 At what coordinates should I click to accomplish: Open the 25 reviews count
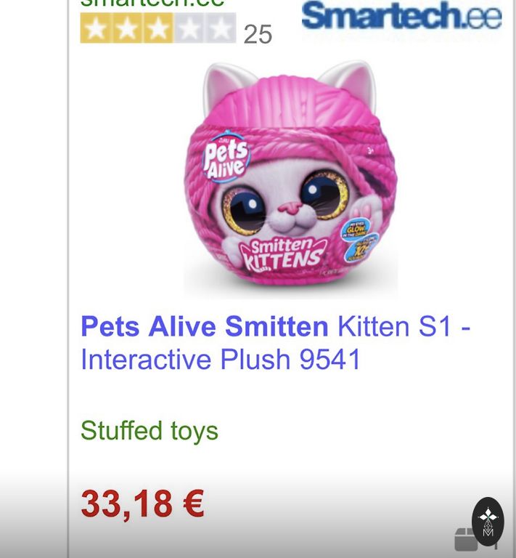pos(258,33)
